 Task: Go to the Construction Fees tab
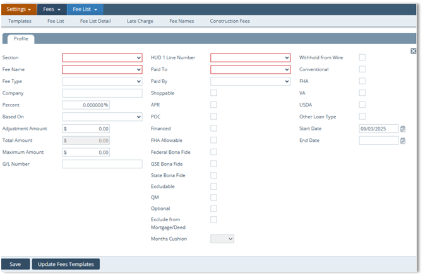click(x=230, y=21)
